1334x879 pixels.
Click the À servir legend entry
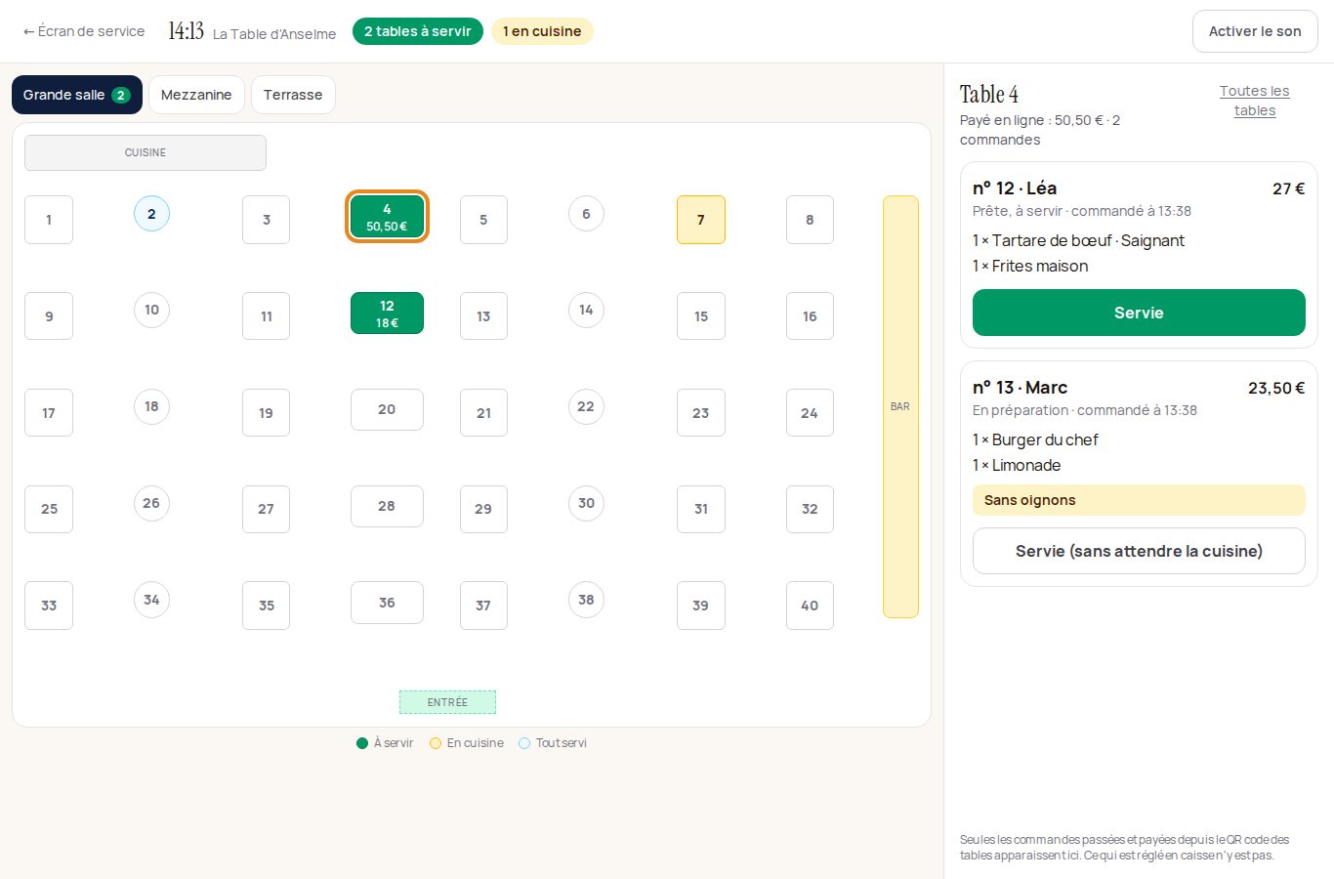coord(385,743)
